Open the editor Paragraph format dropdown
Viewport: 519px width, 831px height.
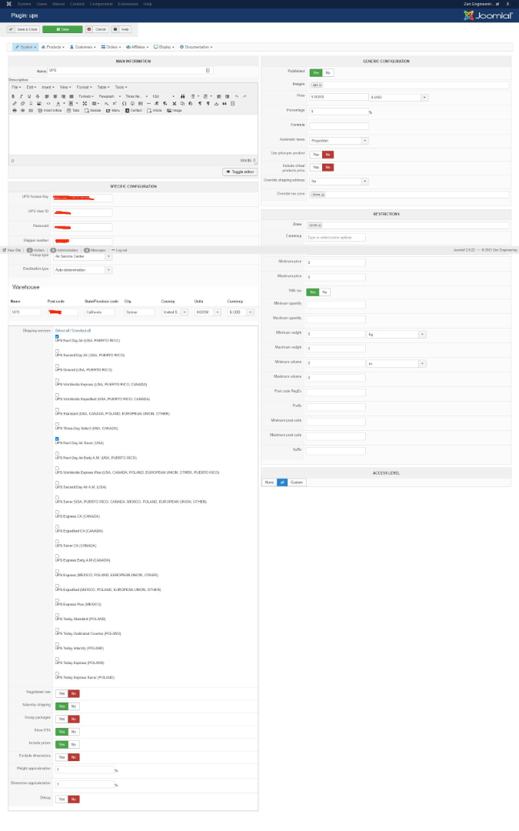(x=110, y=96)
